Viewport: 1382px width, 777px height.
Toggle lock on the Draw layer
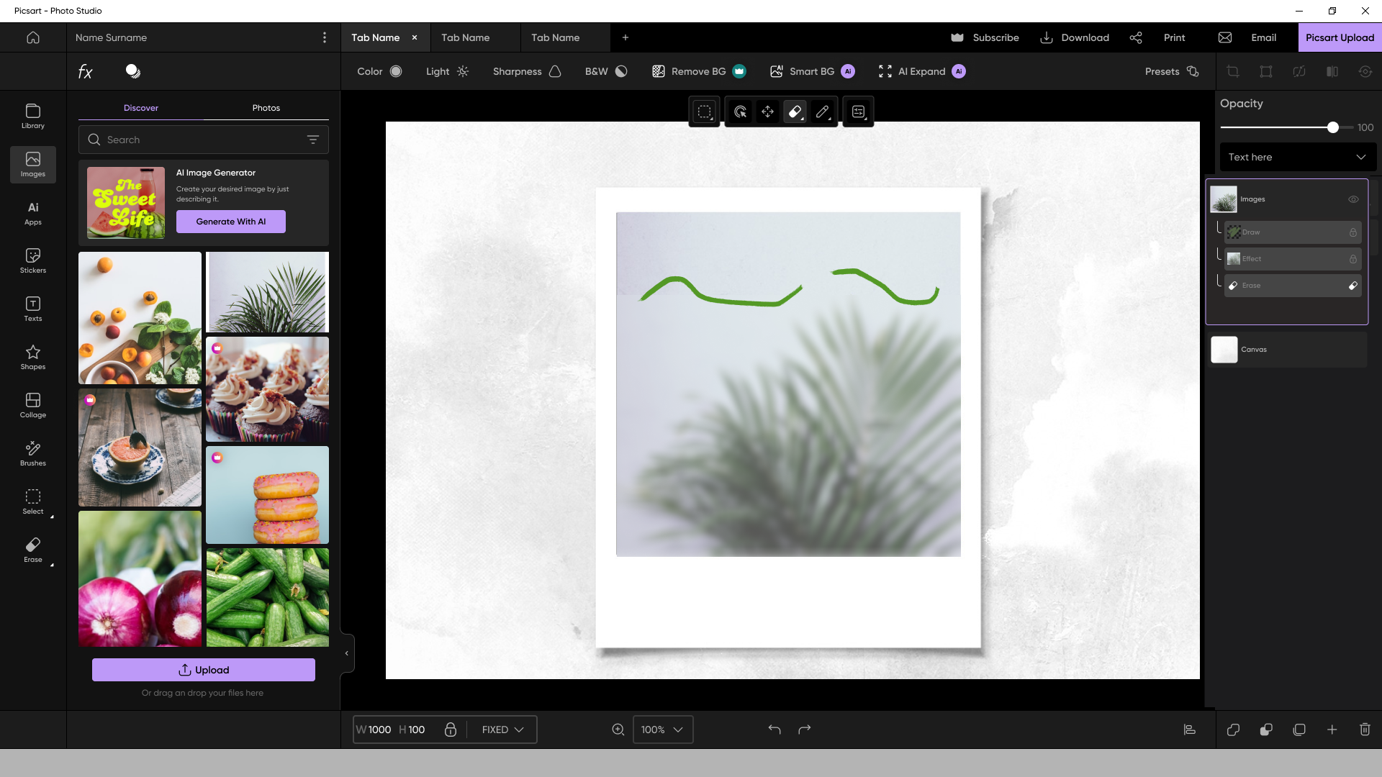tap(1353, 232)
